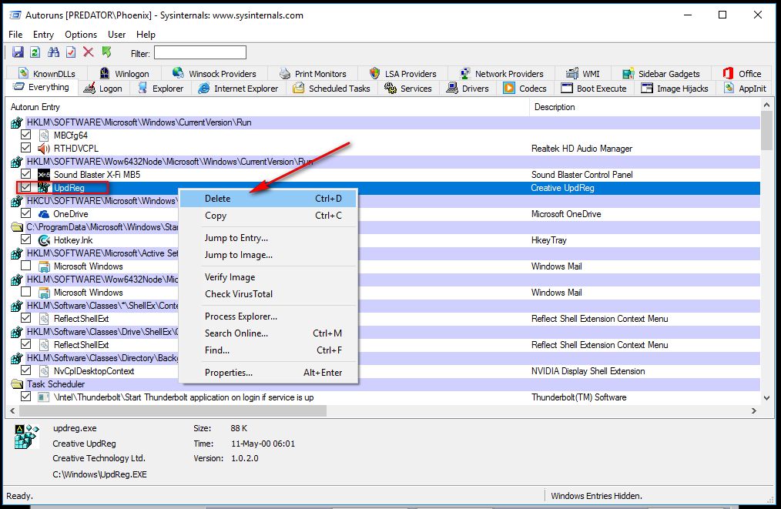Toggle the Hotkey.lnk checkbox
The width and height of the screenshot is (781, 509).
coord(26,239)
